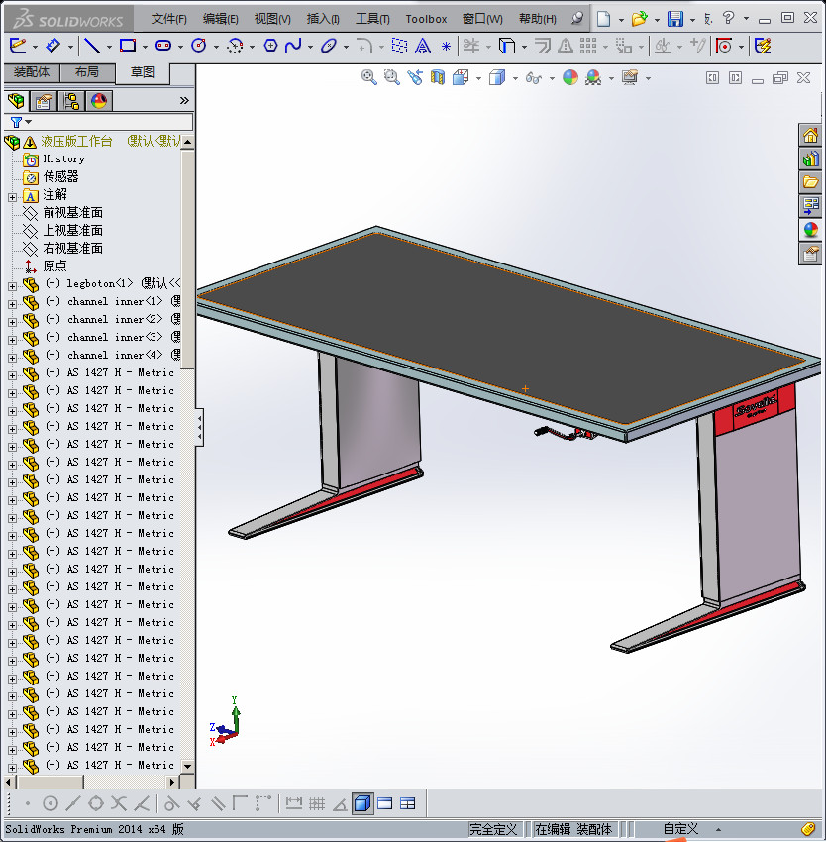
Task: Toggle perpendicular snap in bottom toolbar
Action: [x=194, y=804]
